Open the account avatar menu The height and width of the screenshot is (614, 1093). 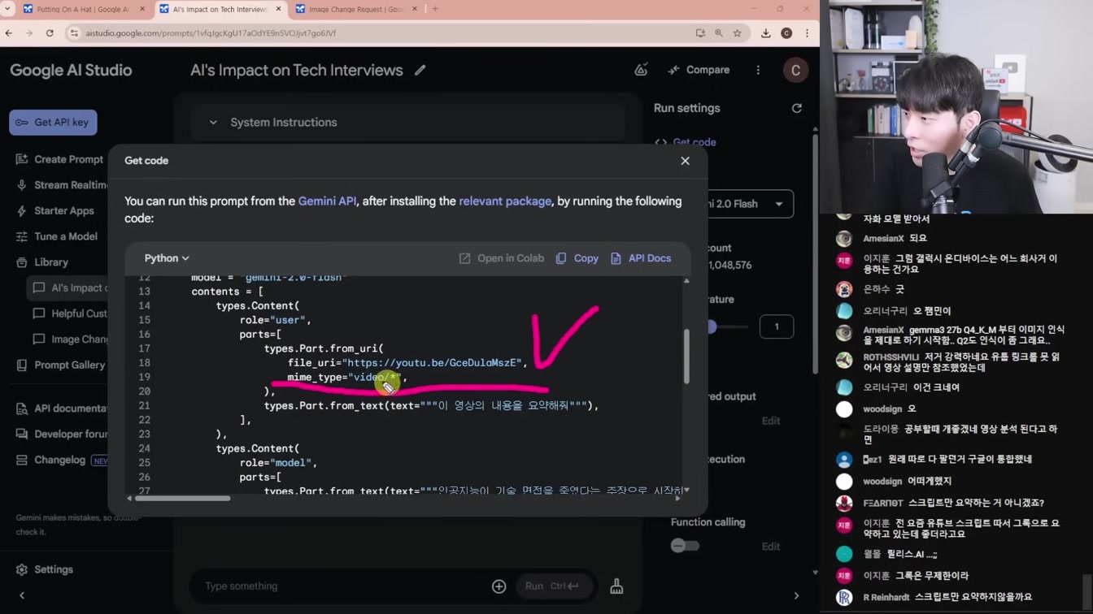795,71
